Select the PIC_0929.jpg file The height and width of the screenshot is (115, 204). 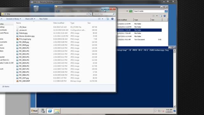pyautogui.click(x=24, y=45)
